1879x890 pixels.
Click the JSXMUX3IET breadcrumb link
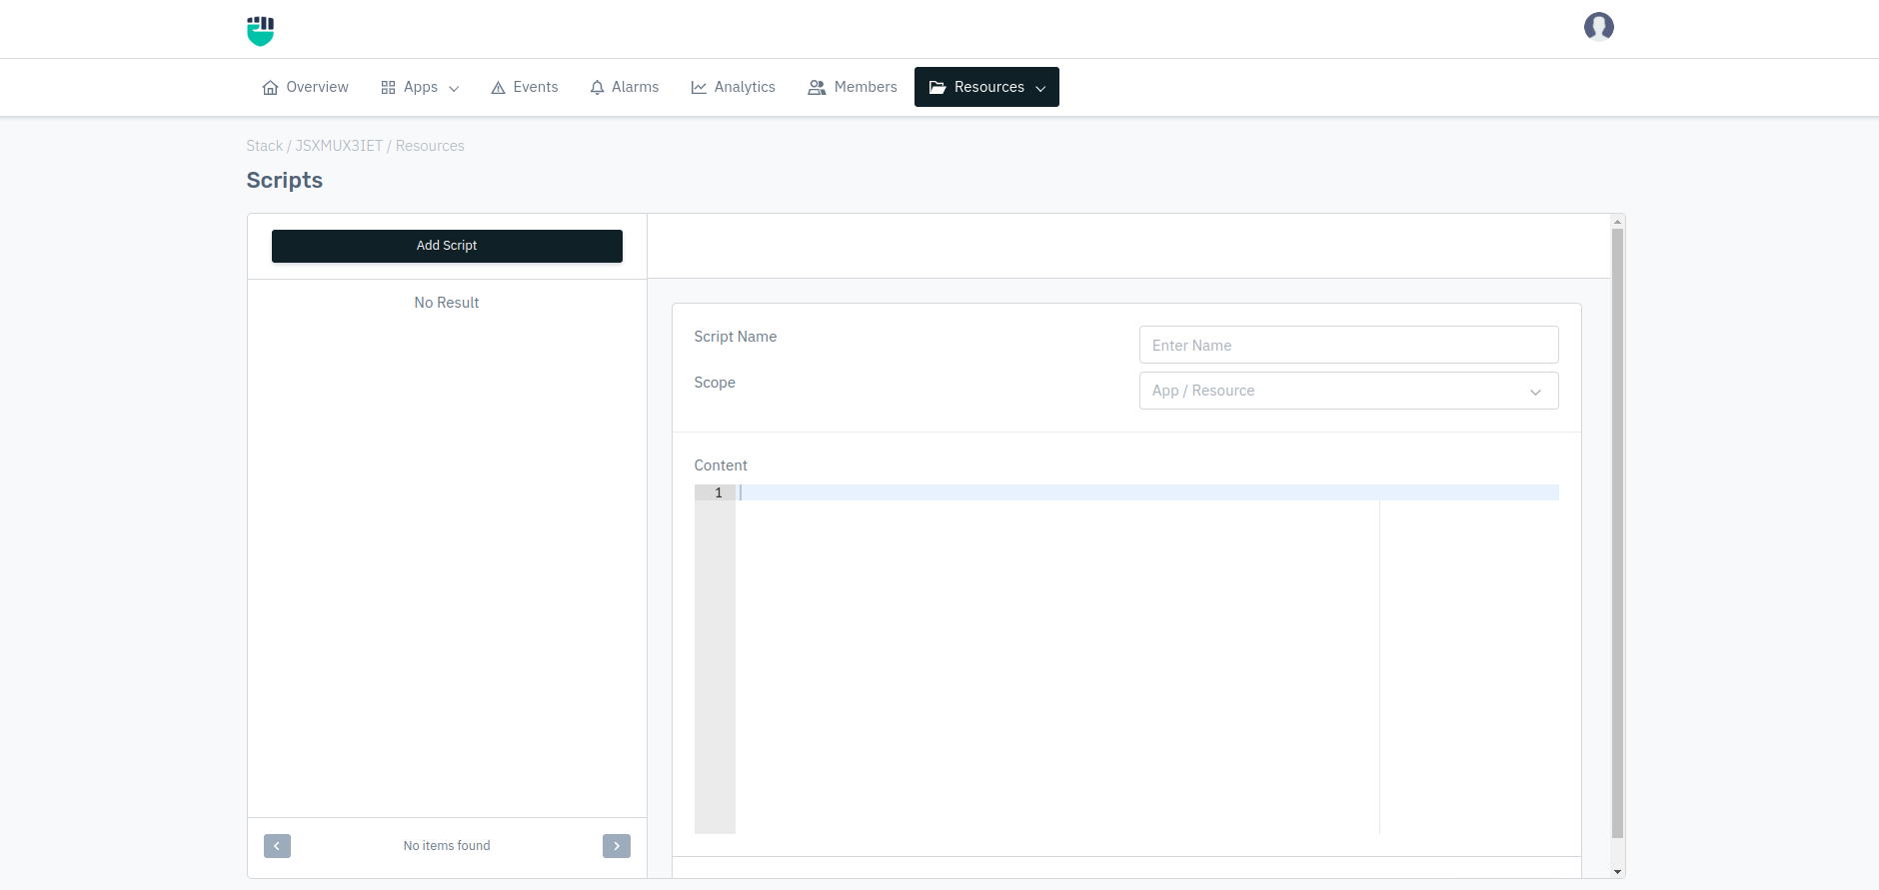click(339, 146)
